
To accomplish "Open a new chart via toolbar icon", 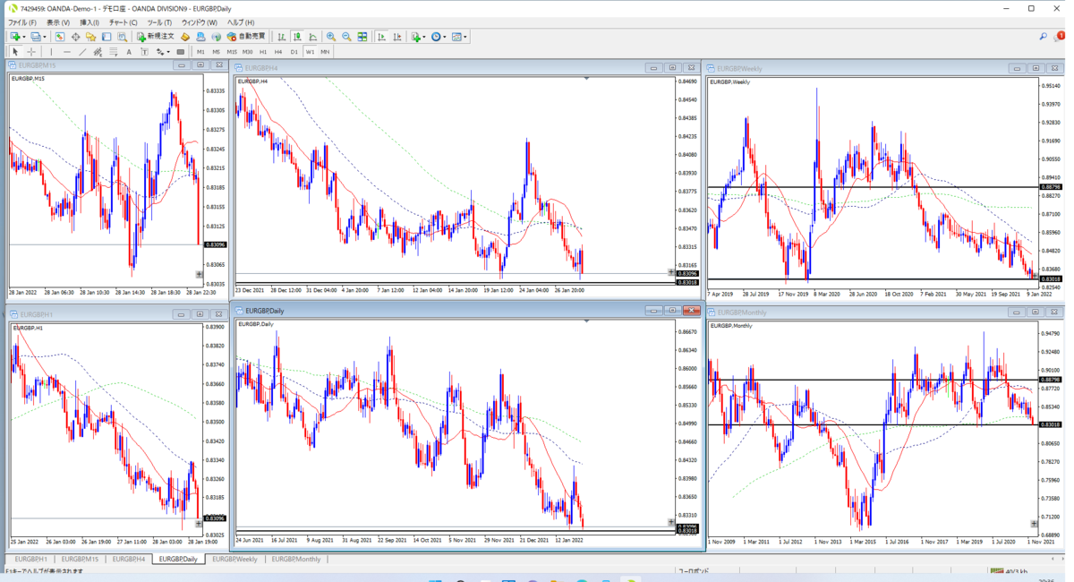I will 15,37.
